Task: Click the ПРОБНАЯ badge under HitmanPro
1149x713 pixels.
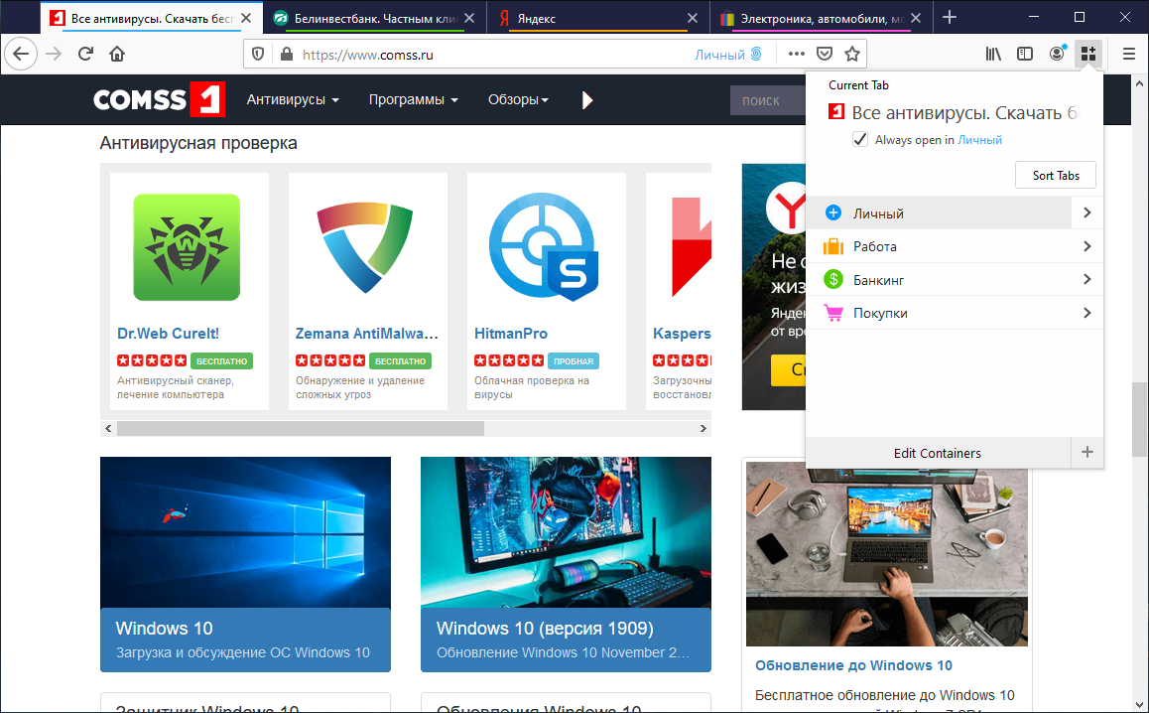Action: (x=574, y=360)
